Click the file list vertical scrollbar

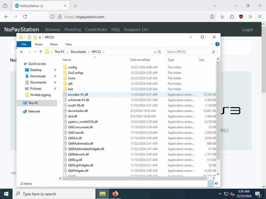tap(218, 110)
